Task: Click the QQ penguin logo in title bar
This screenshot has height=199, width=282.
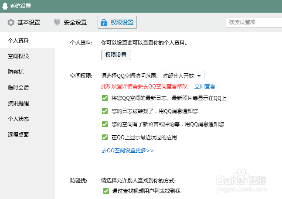Action: pos(5,6)
